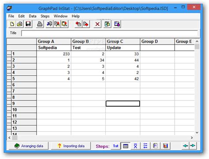Click the graph step icon
The image size is (209, 159).
click(x=165, y=146)
